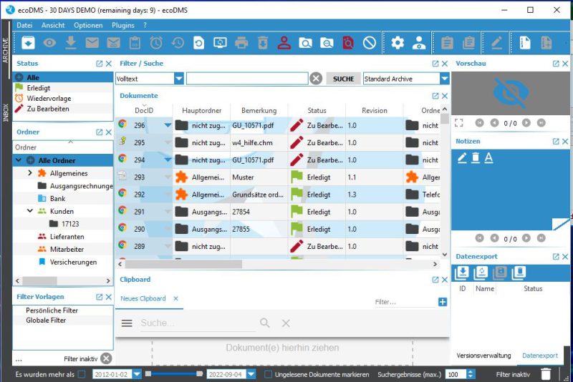The height and width of the screenshot is (382, 573).
Task: Increase Suchergebnisse max stepper value
Action: click(471, 372)
